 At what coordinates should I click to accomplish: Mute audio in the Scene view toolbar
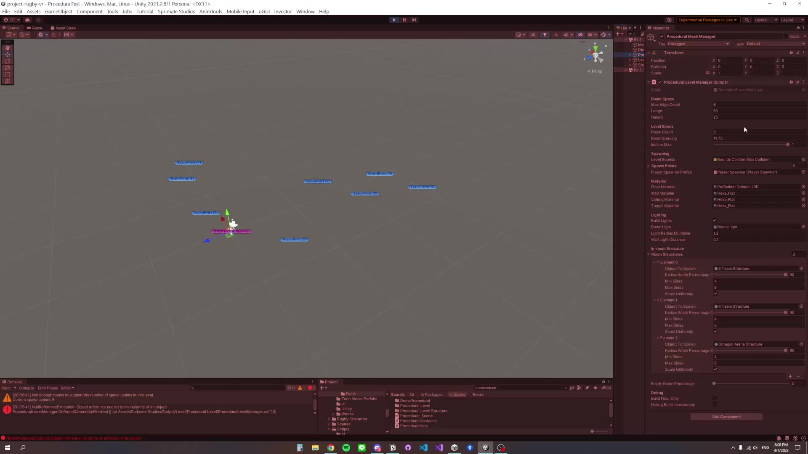pos(556,34)
